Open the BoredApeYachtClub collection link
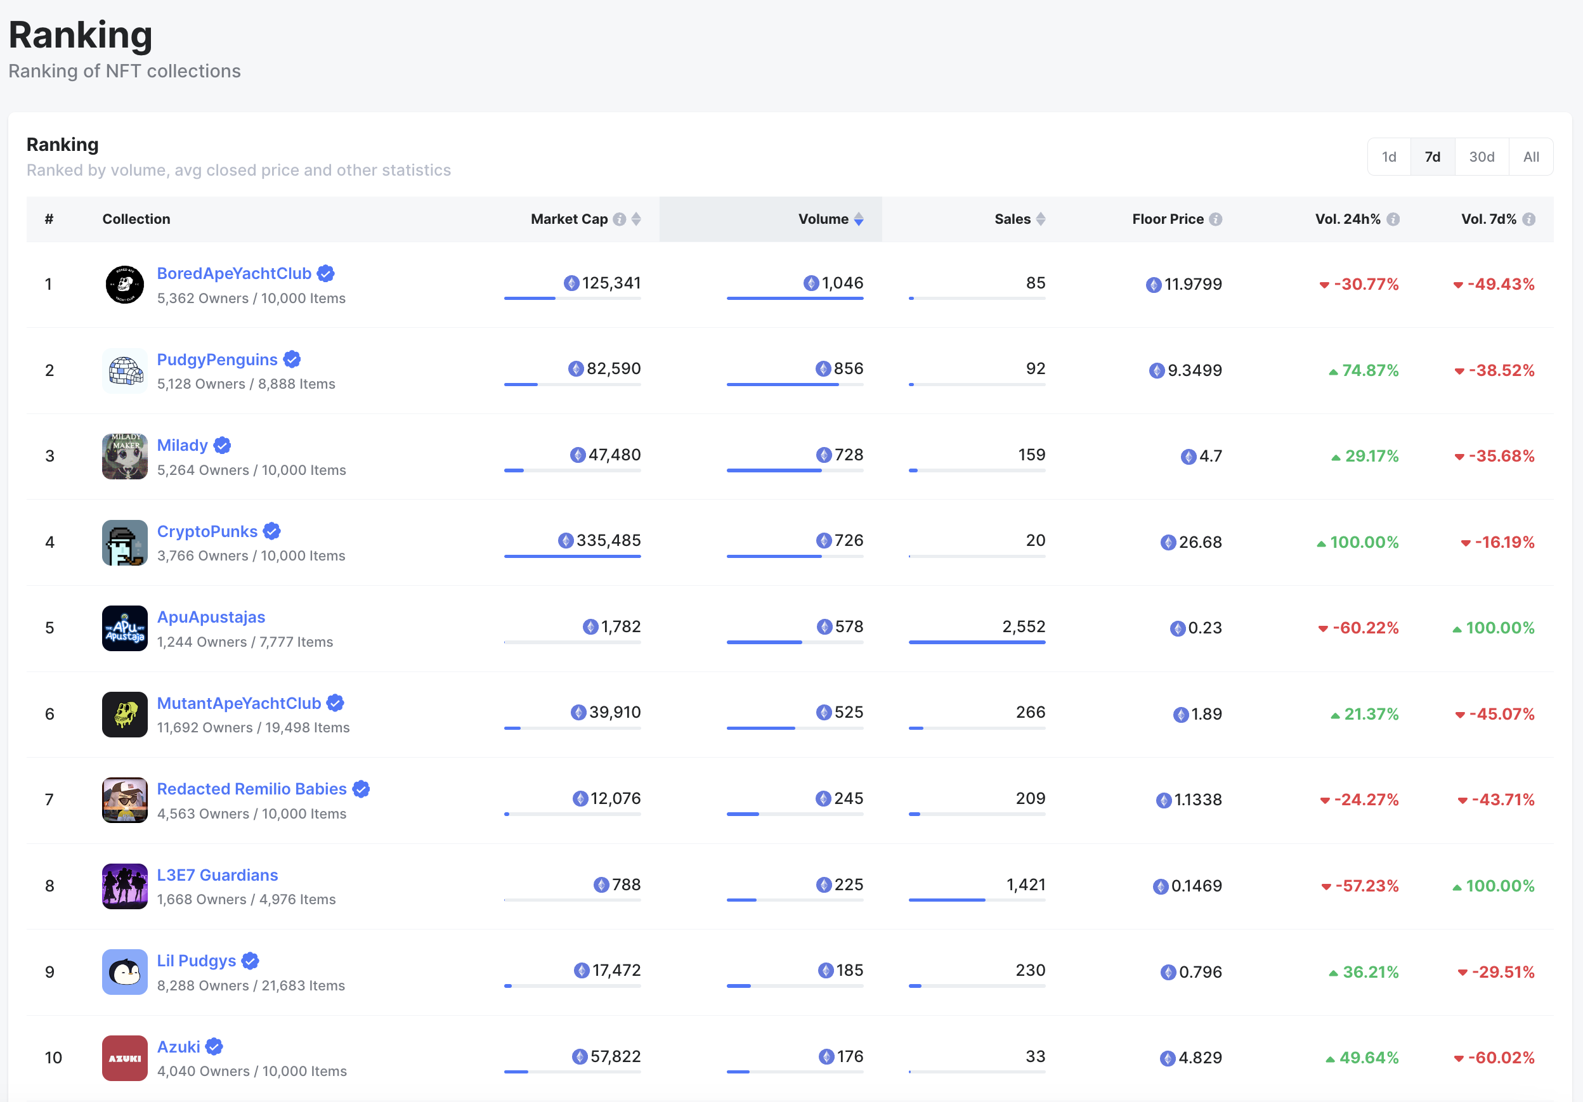 (x=235, y=274)
